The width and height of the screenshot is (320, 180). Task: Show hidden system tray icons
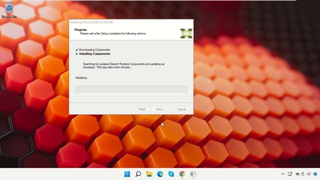point(283,174)
